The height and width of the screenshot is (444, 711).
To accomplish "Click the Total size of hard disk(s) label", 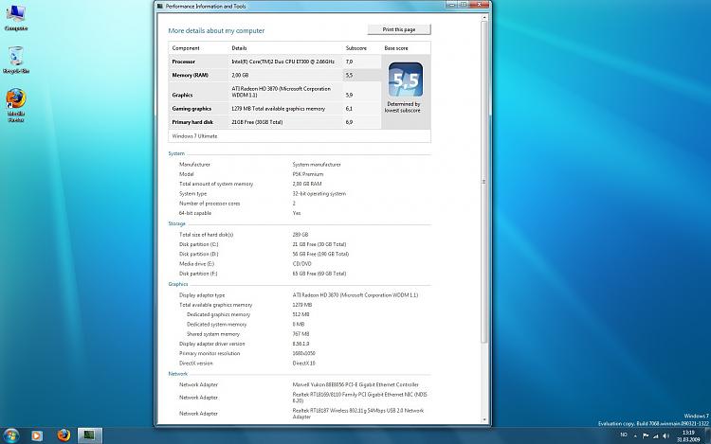I will click(207, 235).
